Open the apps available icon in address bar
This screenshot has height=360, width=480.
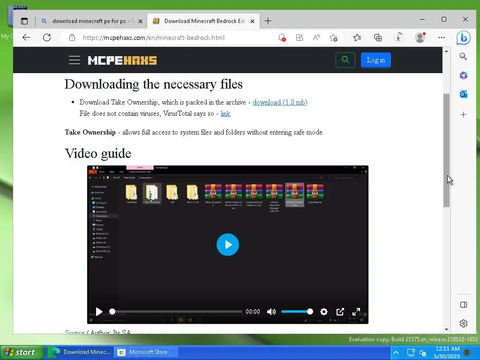300,37
